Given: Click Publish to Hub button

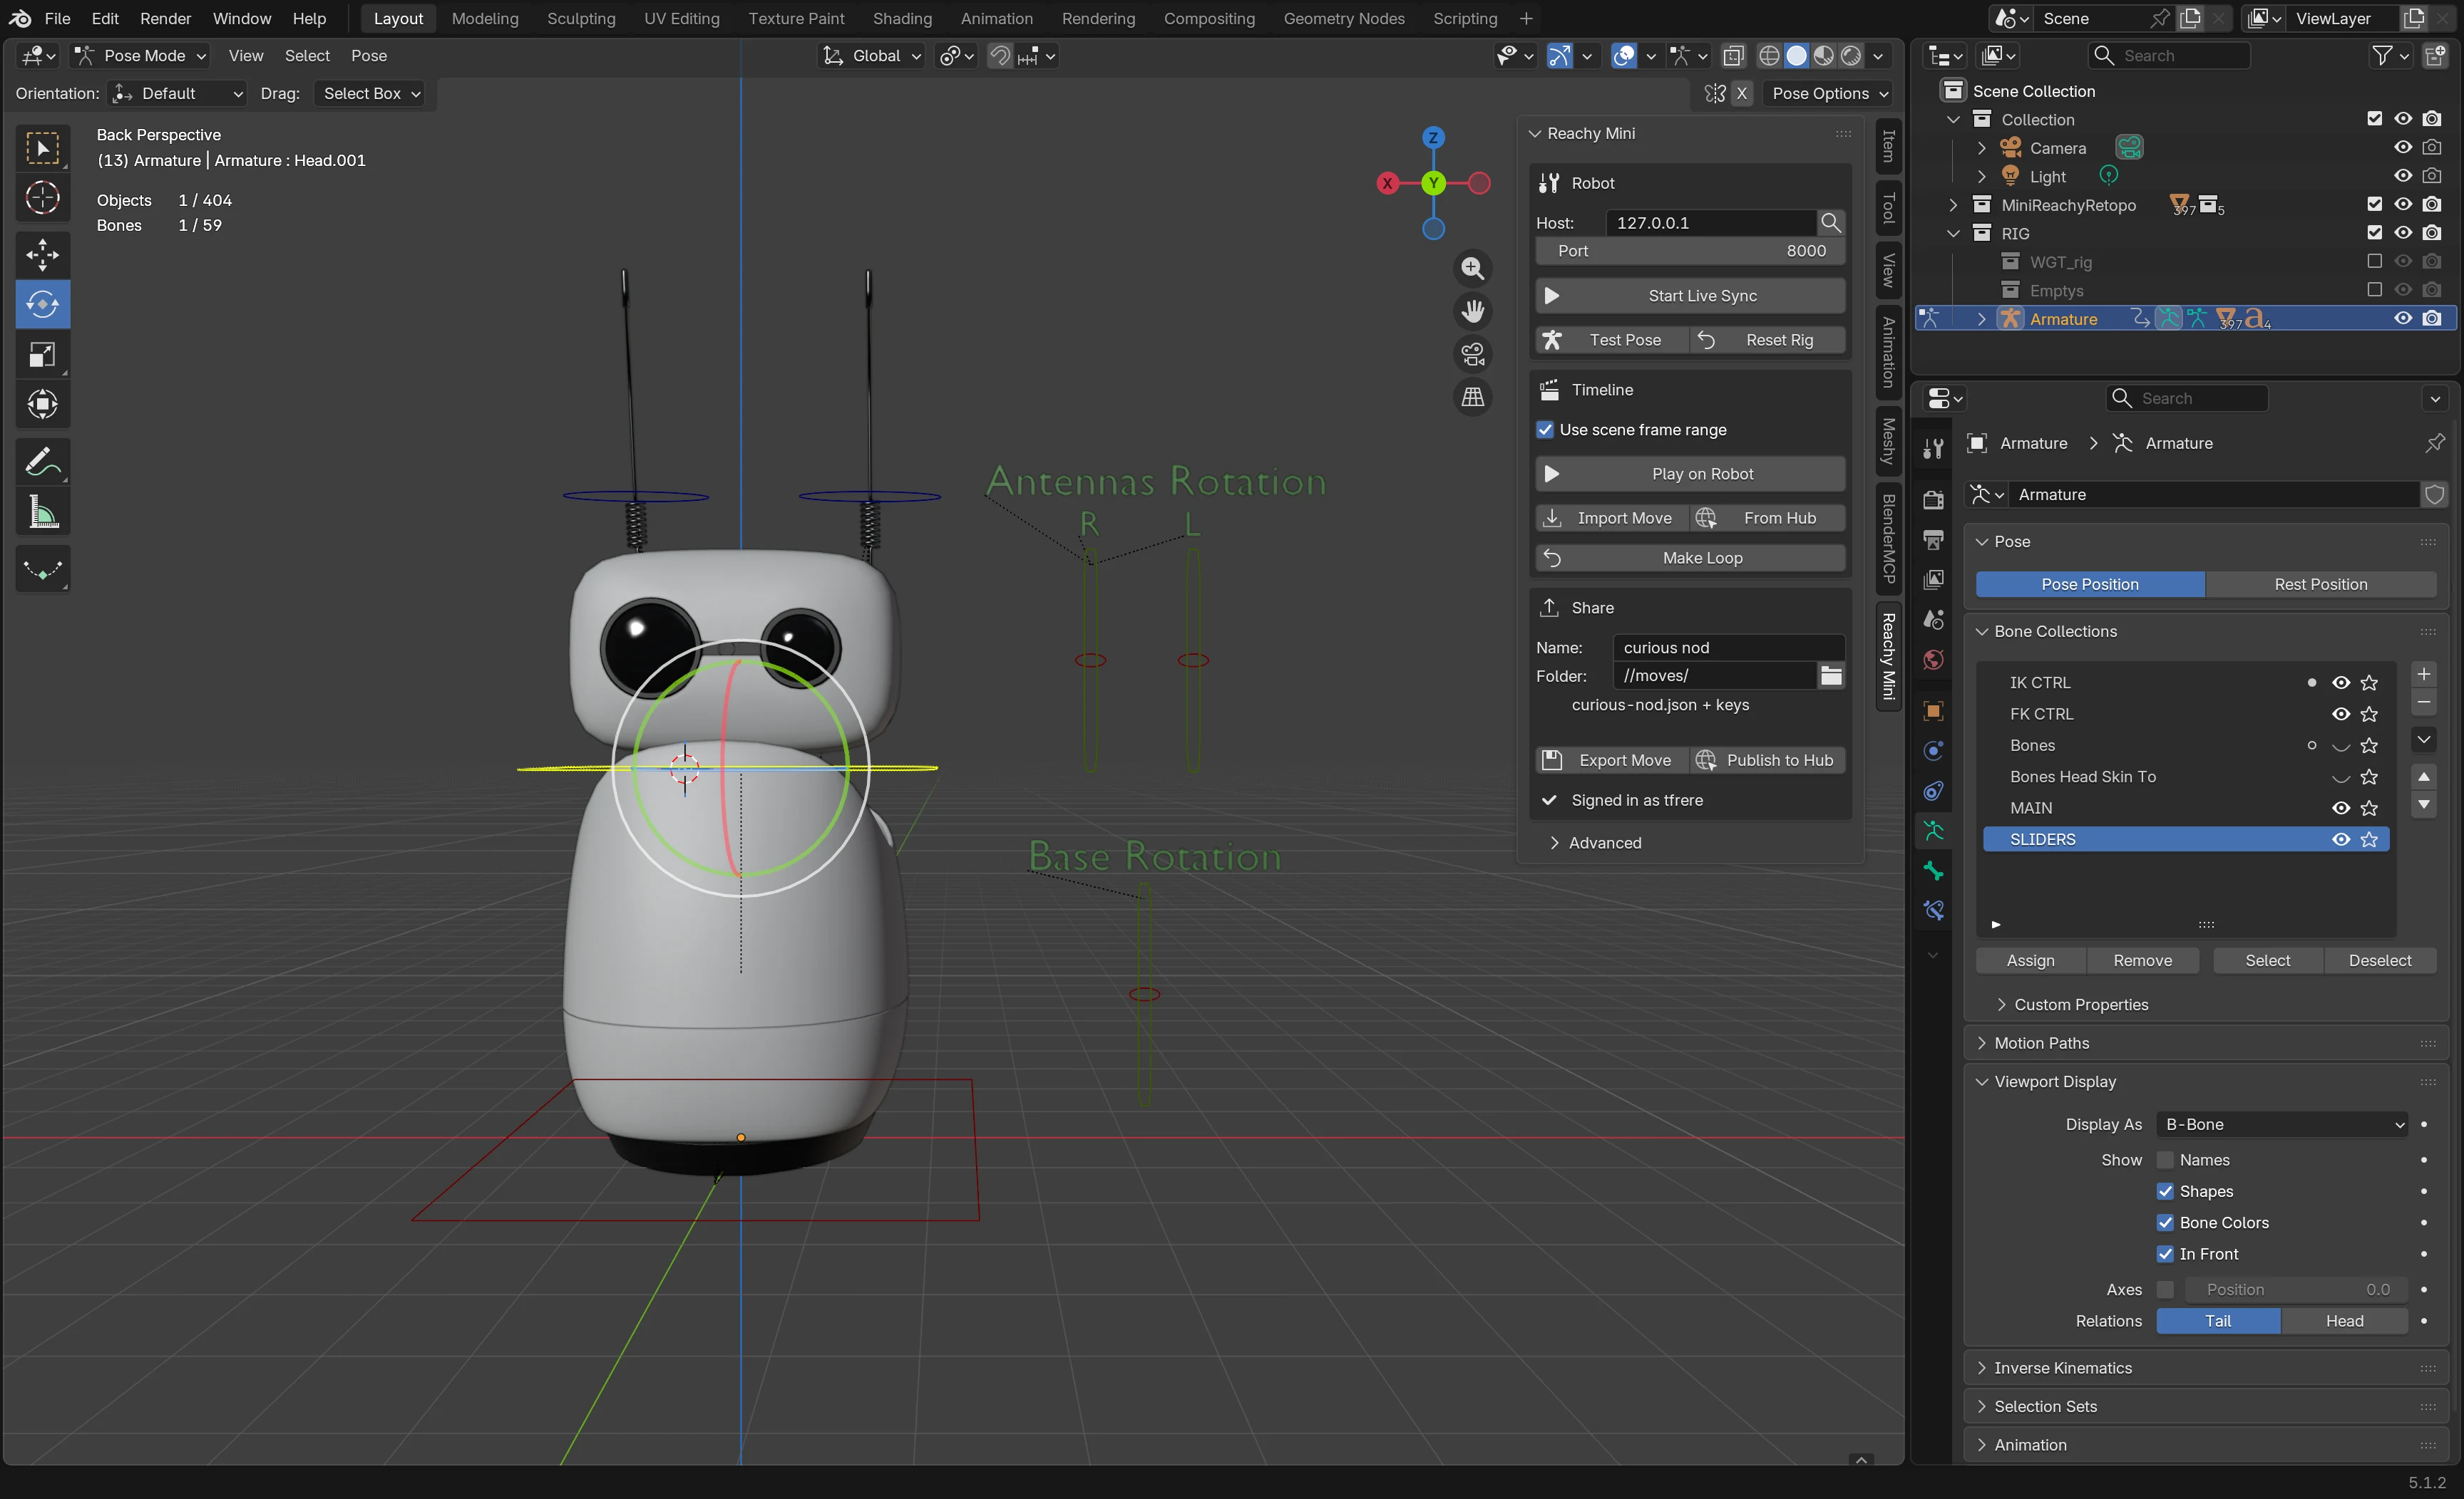Looking at the screenshot, I should point(1768,760).
